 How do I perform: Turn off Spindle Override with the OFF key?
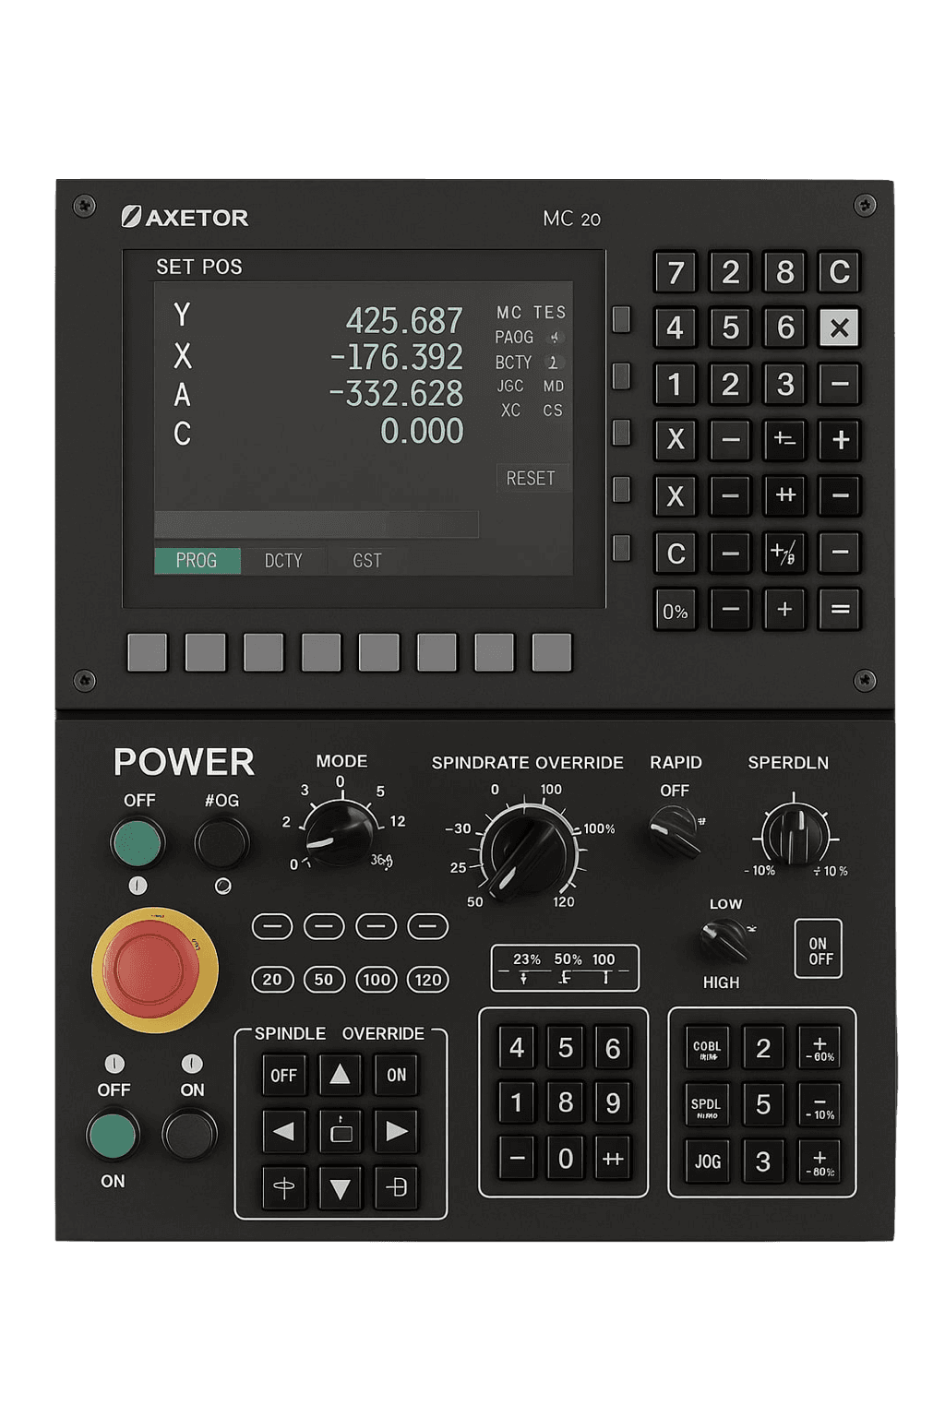point(283,1075)
